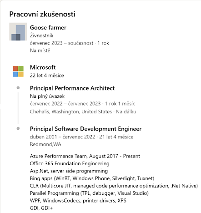Click the Principal Performance Architect timeline dot
This screenshot has height=213, width=201.
coord(18,88)
